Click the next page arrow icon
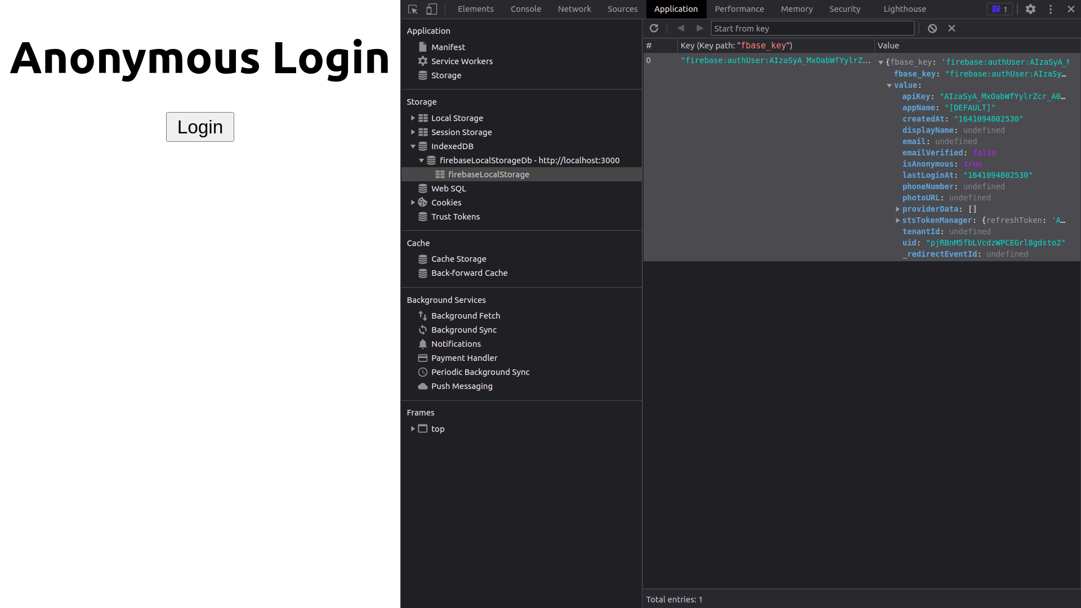 700,28
